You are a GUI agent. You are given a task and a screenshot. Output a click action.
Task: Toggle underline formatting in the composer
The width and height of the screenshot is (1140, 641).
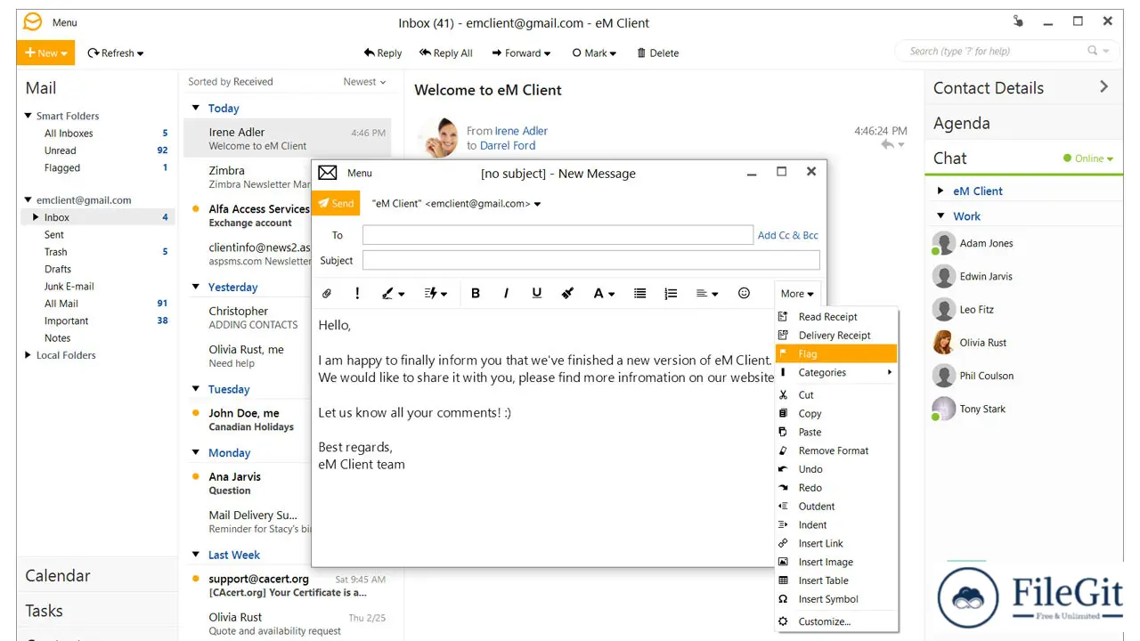click(536, 293)
